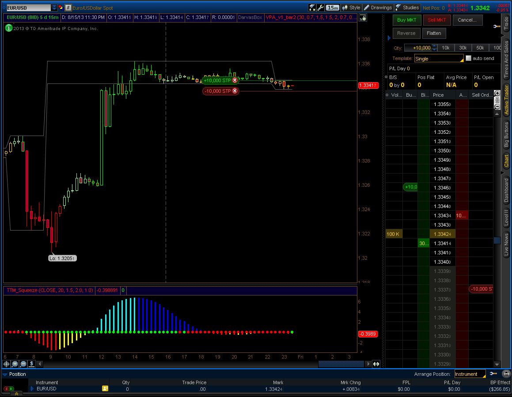Cancel the -10,000 STP sell order on chart
Screen dimensions: 512x397
235,91
